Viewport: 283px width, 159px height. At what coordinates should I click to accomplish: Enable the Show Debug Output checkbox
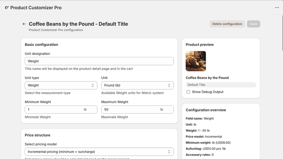[x=188, y=92]
